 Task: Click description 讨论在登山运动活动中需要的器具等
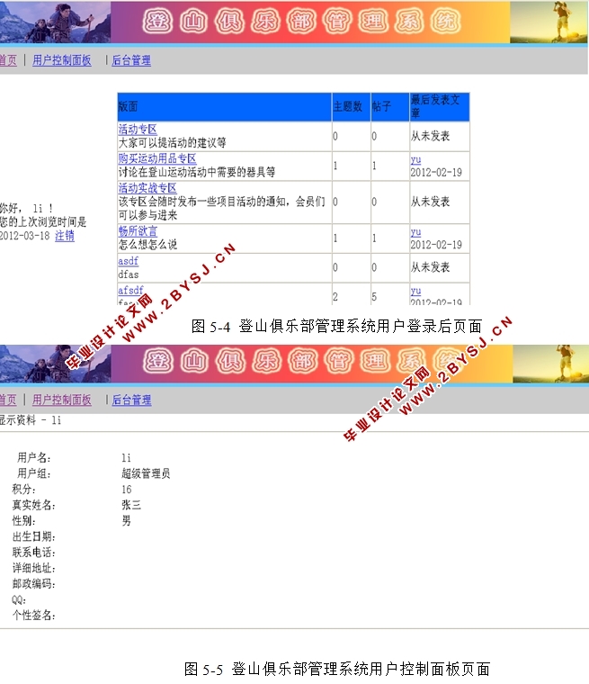tap(197, 172)
